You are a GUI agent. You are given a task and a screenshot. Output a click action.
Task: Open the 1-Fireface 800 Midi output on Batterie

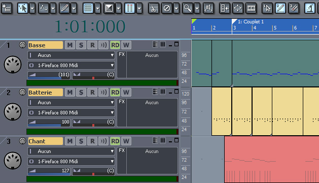coord(71,113)
